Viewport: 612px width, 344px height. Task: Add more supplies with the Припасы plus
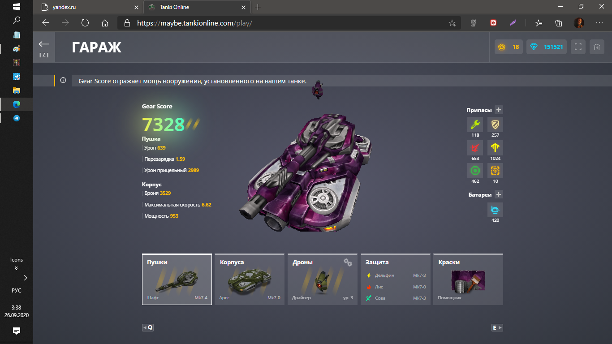(499, 110)
